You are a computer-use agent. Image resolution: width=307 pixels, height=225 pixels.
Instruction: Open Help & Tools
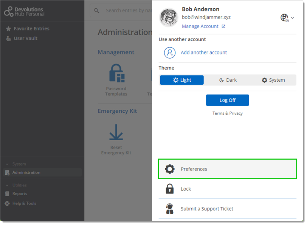click(x=24, y=203)
